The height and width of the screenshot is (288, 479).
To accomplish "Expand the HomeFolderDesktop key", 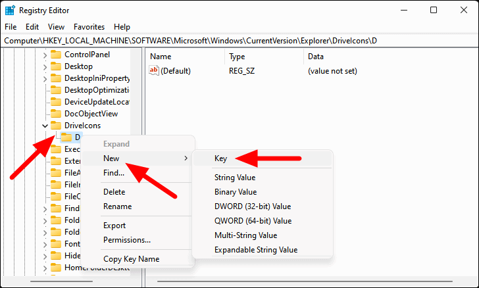I will pyautogui.click(x=45, y=268).
